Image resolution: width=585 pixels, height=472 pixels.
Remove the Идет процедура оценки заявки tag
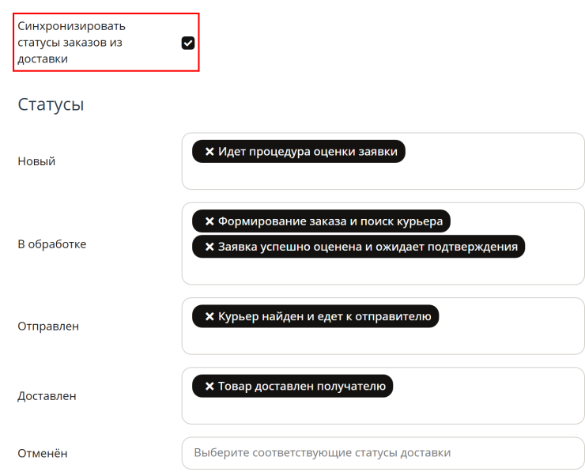coord(209,152)
